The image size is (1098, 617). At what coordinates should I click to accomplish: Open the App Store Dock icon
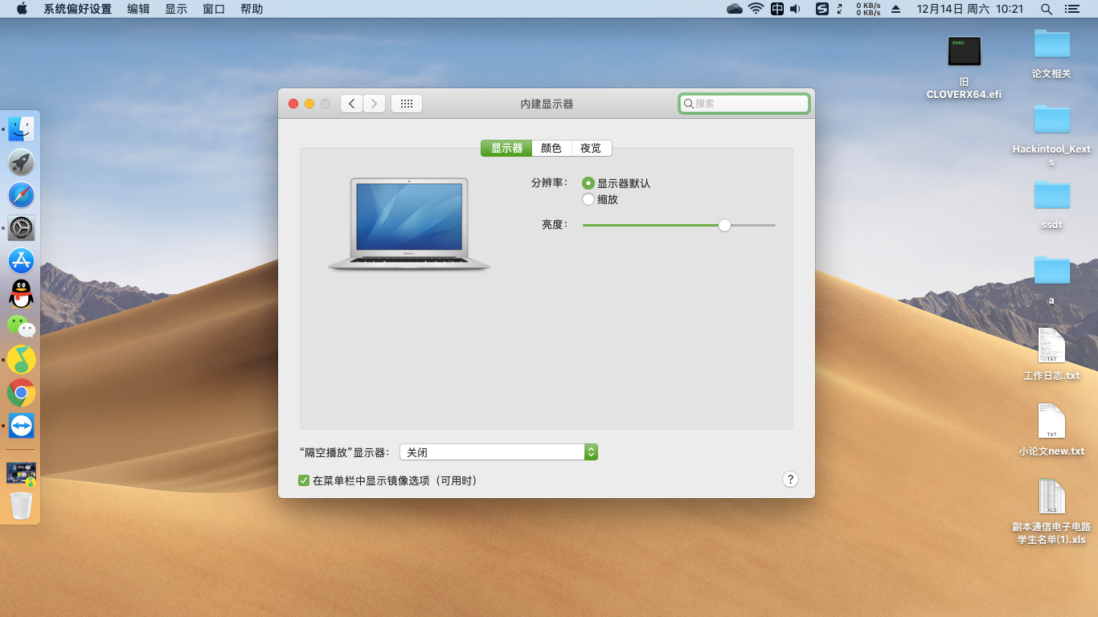click(21, 261)
